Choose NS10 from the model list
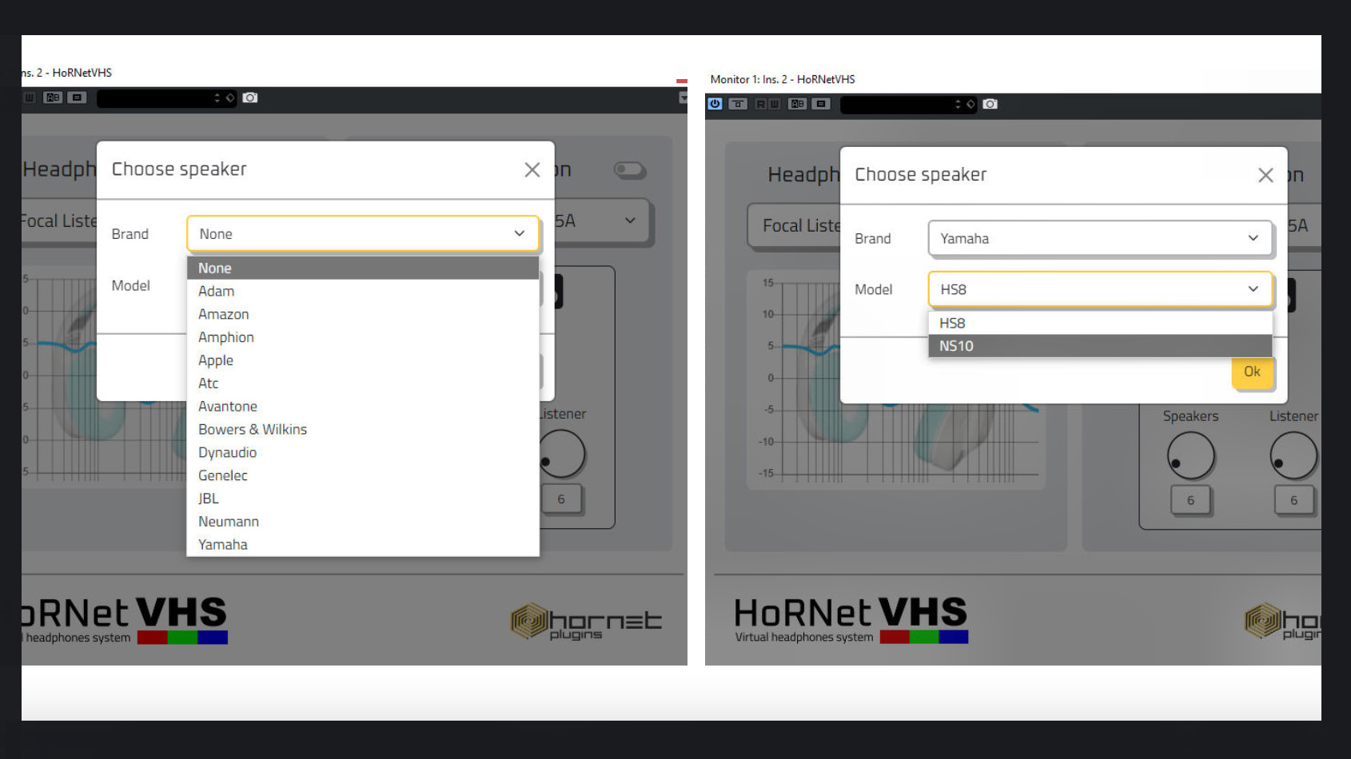The height and width of the screenshot is (759, 1351). (x=956, y=346)
